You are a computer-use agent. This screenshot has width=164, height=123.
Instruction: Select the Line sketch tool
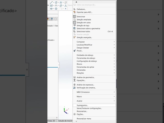(51, 2)
